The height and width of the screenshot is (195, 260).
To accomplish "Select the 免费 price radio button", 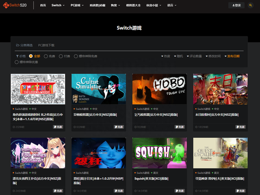I will coord(46,56).
